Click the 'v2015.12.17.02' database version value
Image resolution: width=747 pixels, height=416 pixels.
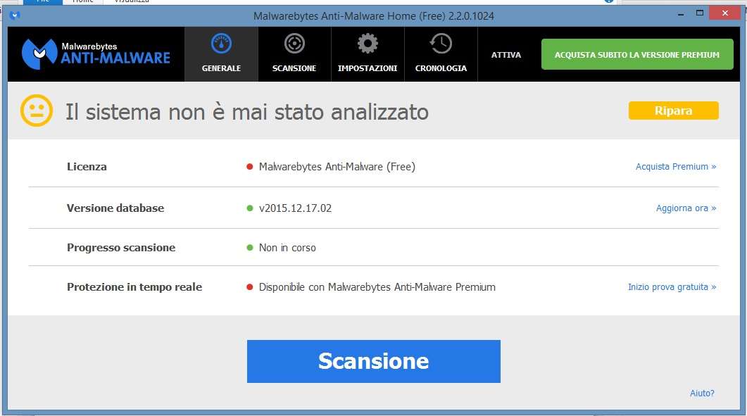pos(296,208)
